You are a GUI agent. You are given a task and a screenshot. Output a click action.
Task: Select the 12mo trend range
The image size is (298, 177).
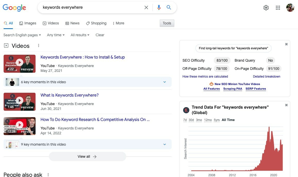(x=208, y=120)
